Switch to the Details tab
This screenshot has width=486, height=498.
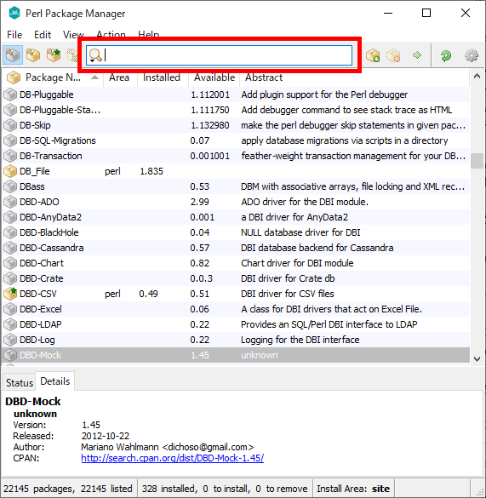pyautogui.click(x=55, y=381)
